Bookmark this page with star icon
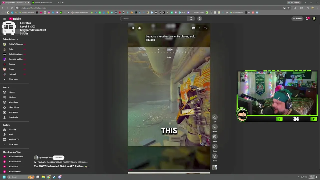This screenshot has width=320, height=180. point(288,8)
